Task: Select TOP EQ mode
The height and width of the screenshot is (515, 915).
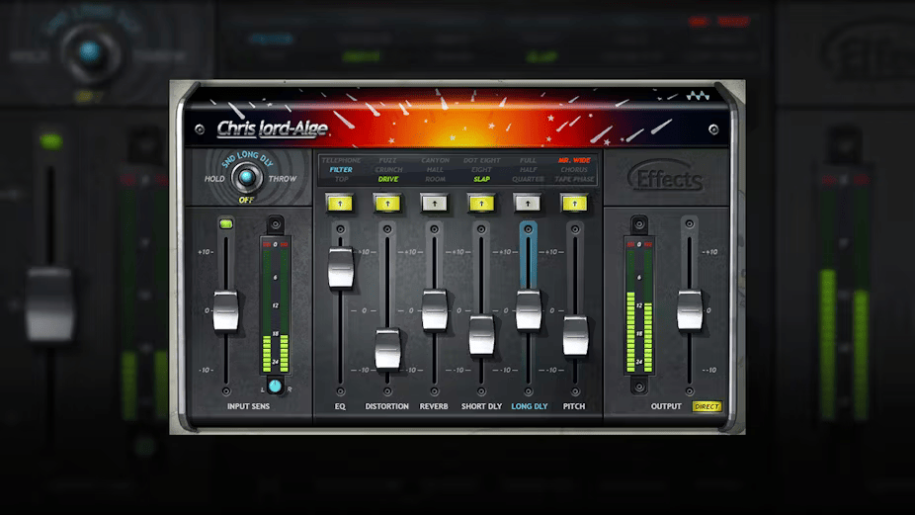Action: [x=341, y=179]
